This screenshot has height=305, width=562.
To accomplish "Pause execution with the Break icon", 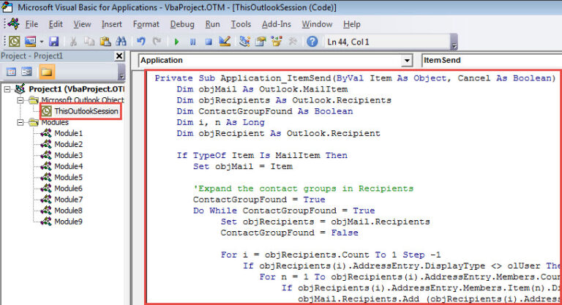I will pos(192,42).
